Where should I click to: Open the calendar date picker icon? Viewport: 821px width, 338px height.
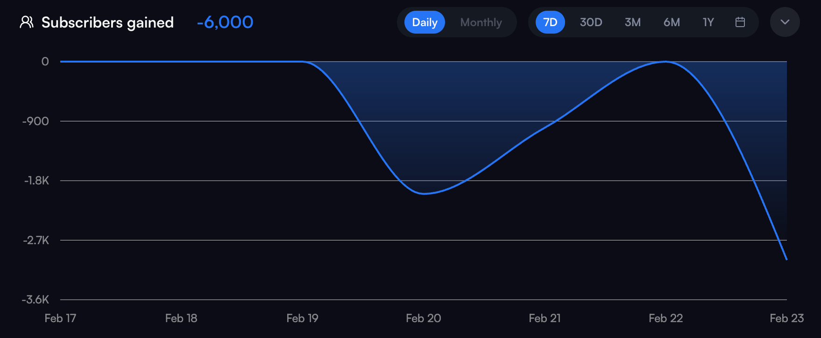(740, 22)
